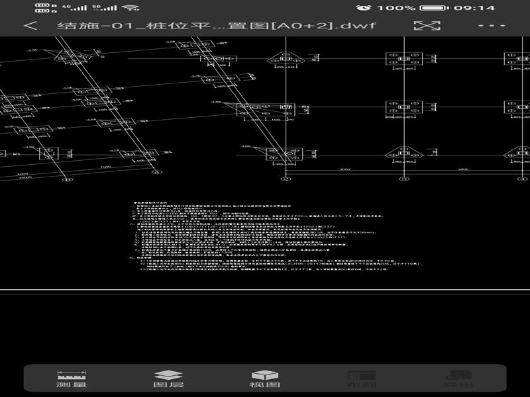Tap the back arrow to exit drawing
The height and width of the screenshot is (397, 530).
(30, 26)
